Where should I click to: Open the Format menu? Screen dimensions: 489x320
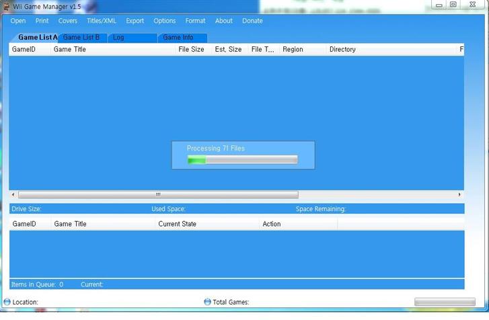(x=195, y=21)
